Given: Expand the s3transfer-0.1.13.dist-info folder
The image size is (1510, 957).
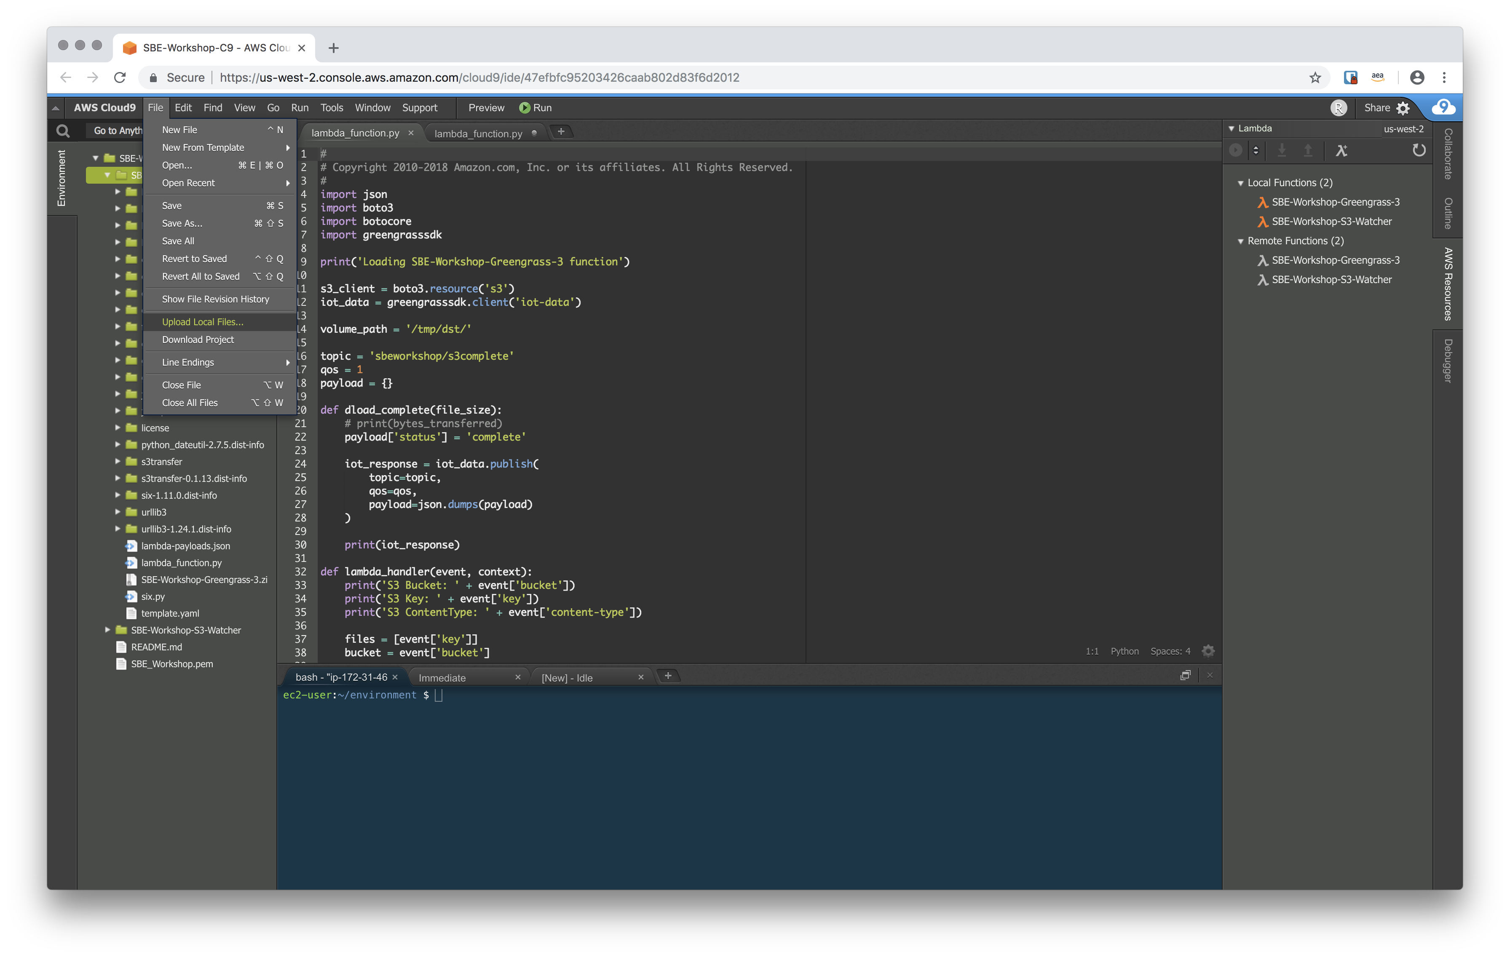Looking at the screenshot, I should (117, 478).
